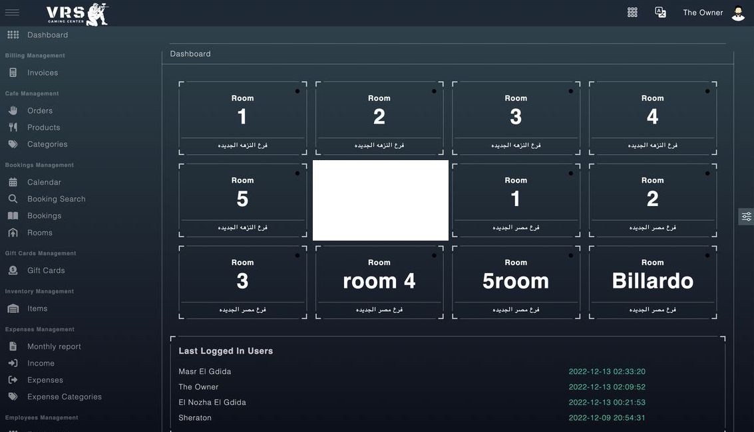Screen dimensions: 754x432
Task: Click the Booking Search magnifier icon
Action: (x=13, y=199)
